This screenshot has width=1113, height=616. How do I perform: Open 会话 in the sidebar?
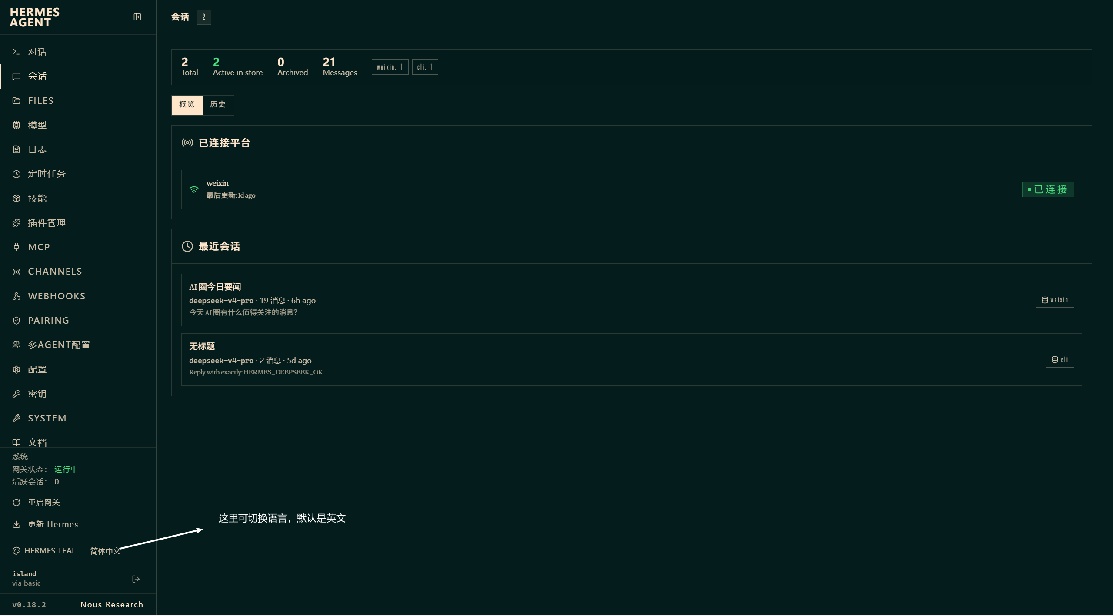pos(78,76)
